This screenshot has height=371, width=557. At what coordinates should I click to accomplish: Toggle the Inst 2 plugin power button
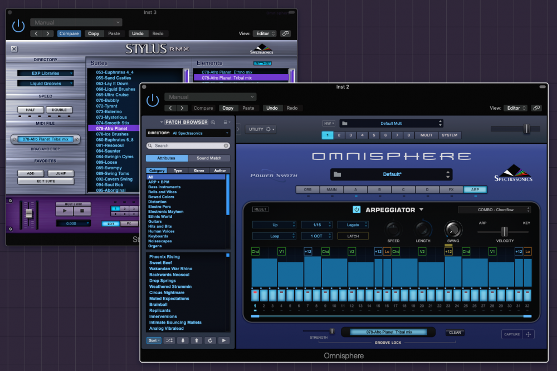(x=153, y=101)
